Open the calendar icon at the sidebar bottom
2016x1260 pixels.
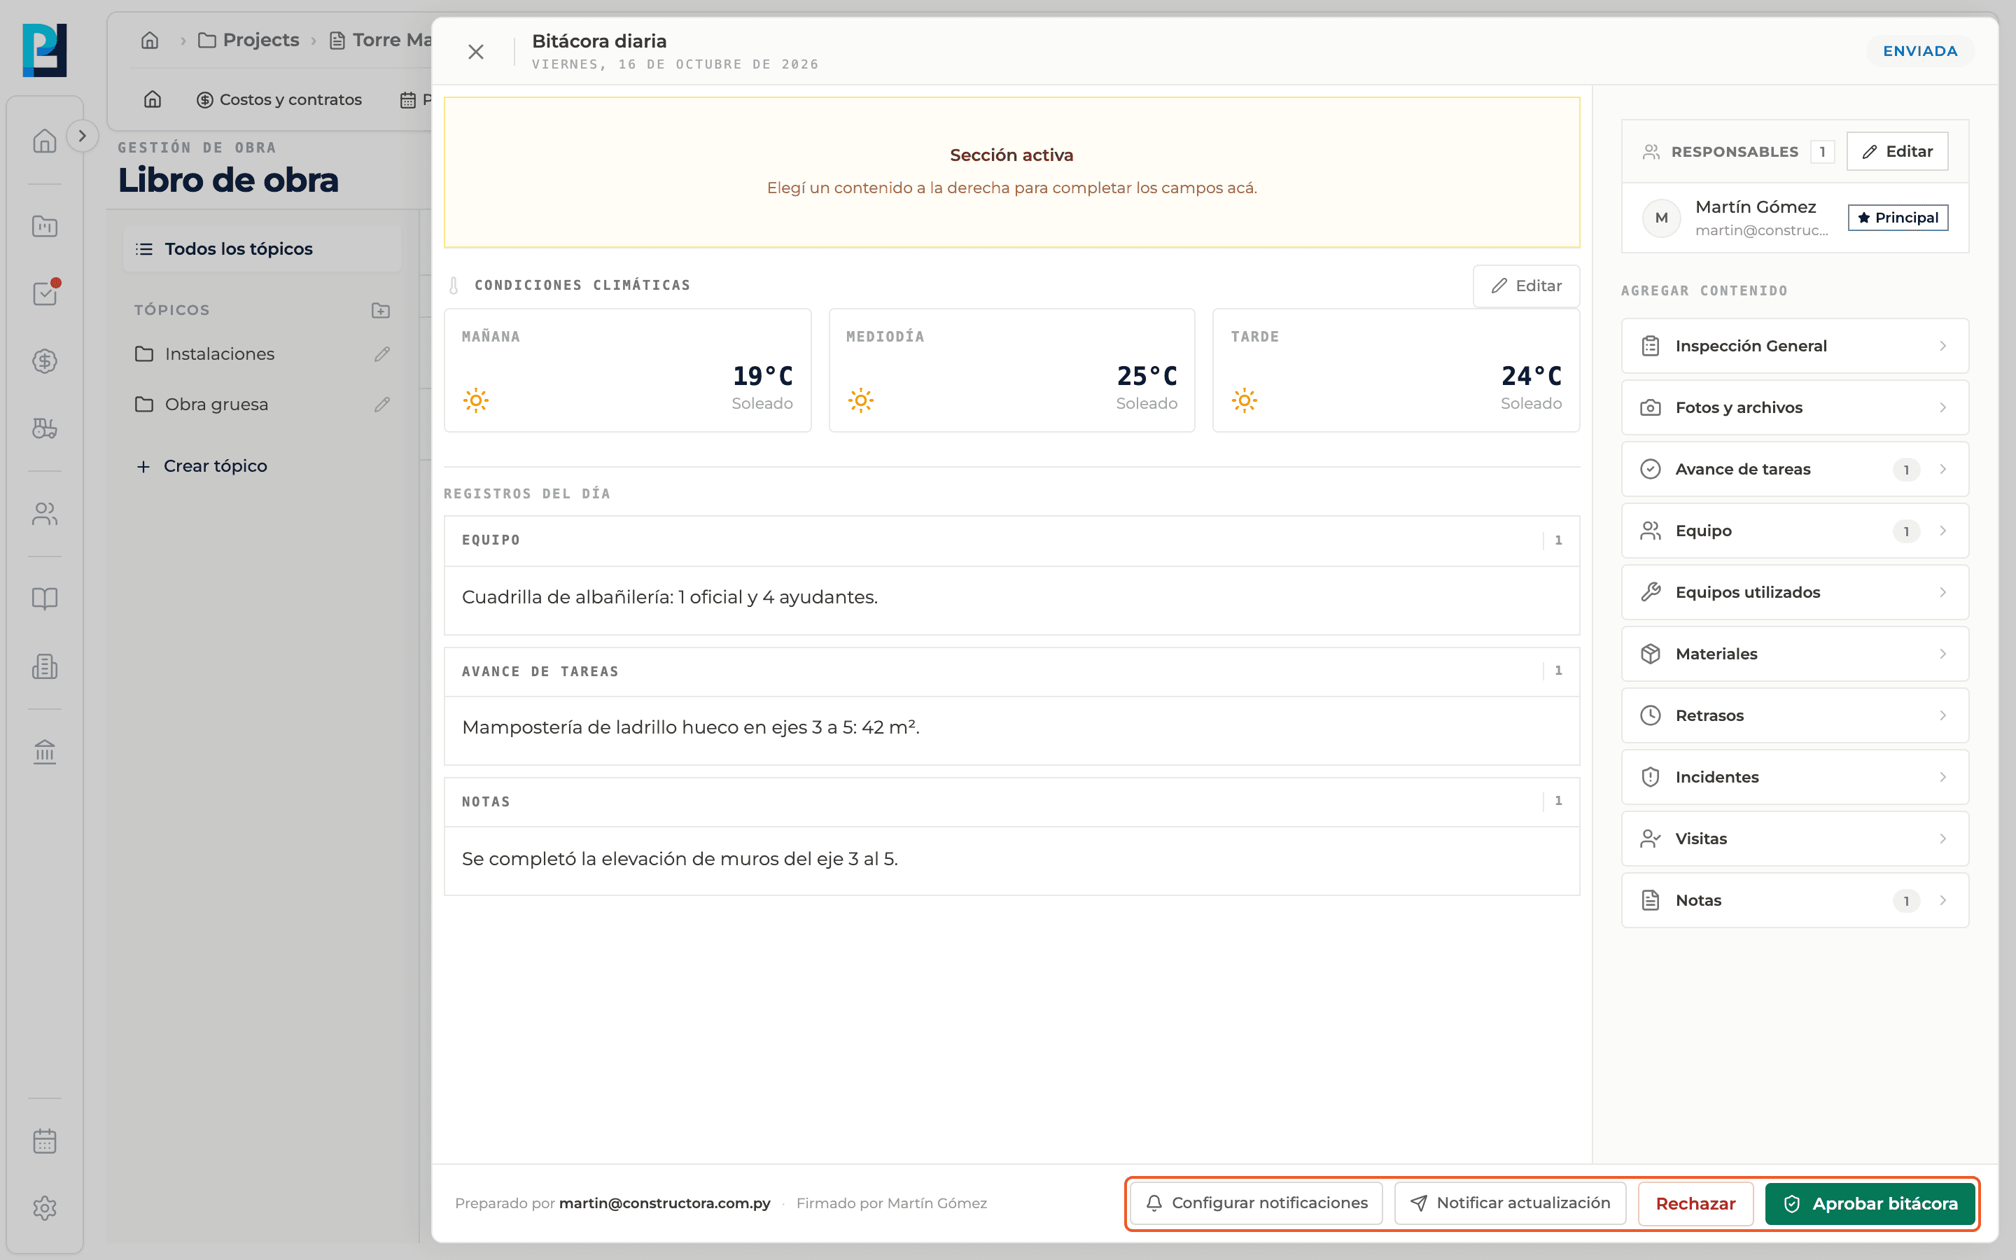[45, 1141]
